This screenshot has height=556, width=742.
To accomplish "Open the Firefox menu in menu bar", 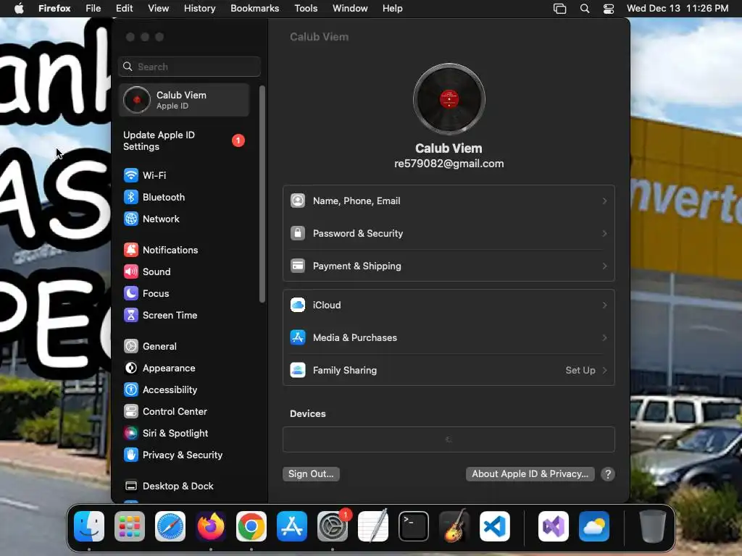I will point(54,9).
